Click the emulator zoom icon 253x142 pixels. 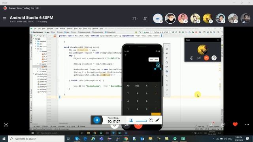[x=167, y=76]
